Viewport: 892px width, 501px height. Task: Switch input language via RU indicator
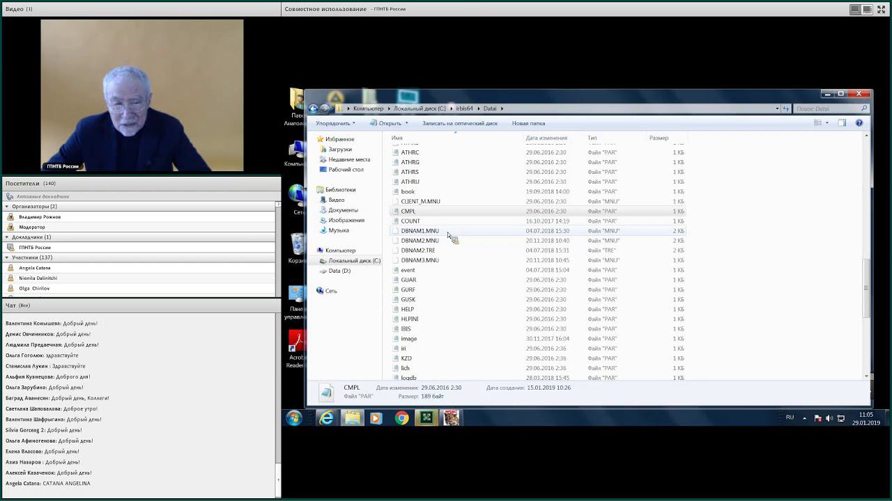pos(790,417)
